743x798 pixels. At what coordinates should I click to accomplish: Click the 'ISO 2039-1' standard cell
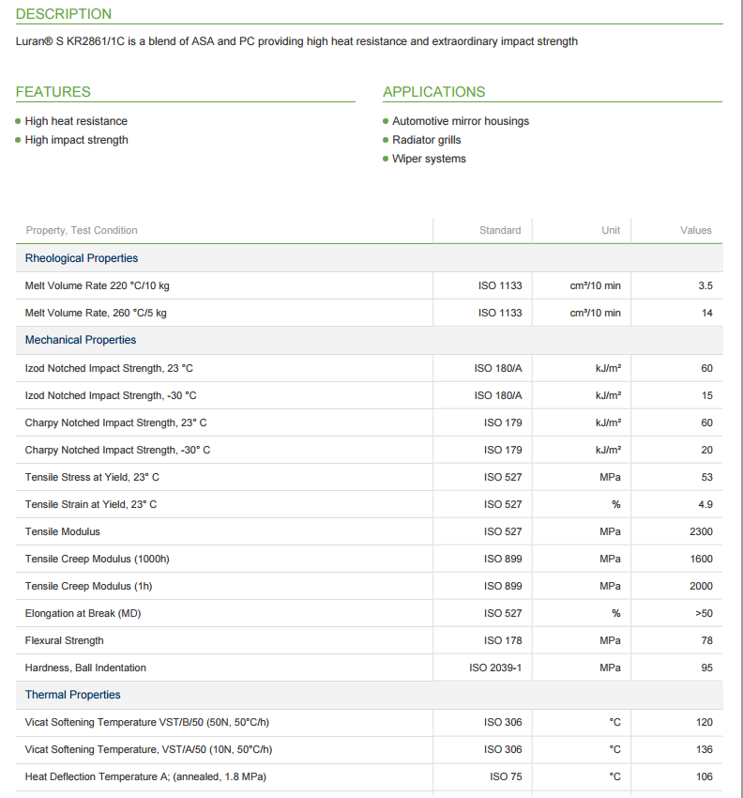tap(495, 668)
